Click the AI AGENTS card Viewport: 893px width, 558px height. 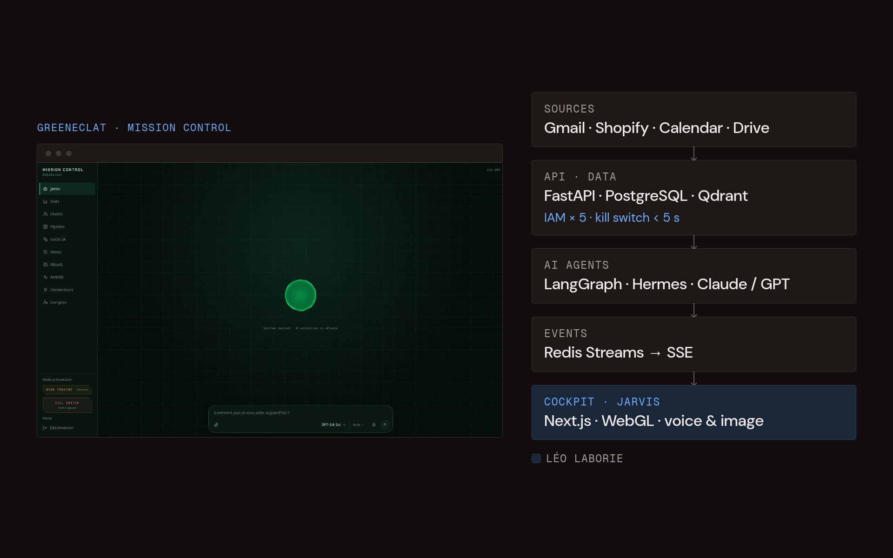pyautogui.click(x=693, y=276)
